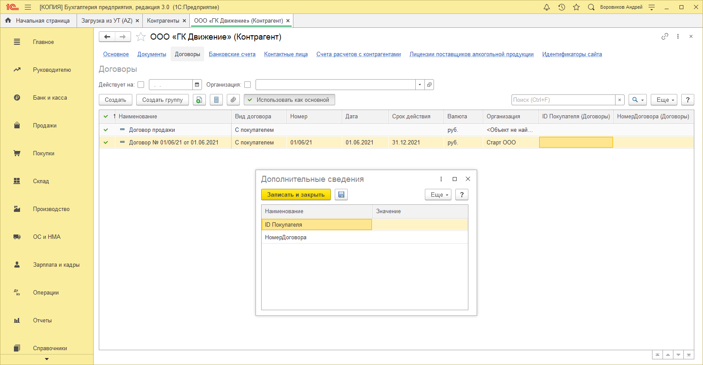
Task: Open history clock icon in title bar
Action: coord(562,7)
